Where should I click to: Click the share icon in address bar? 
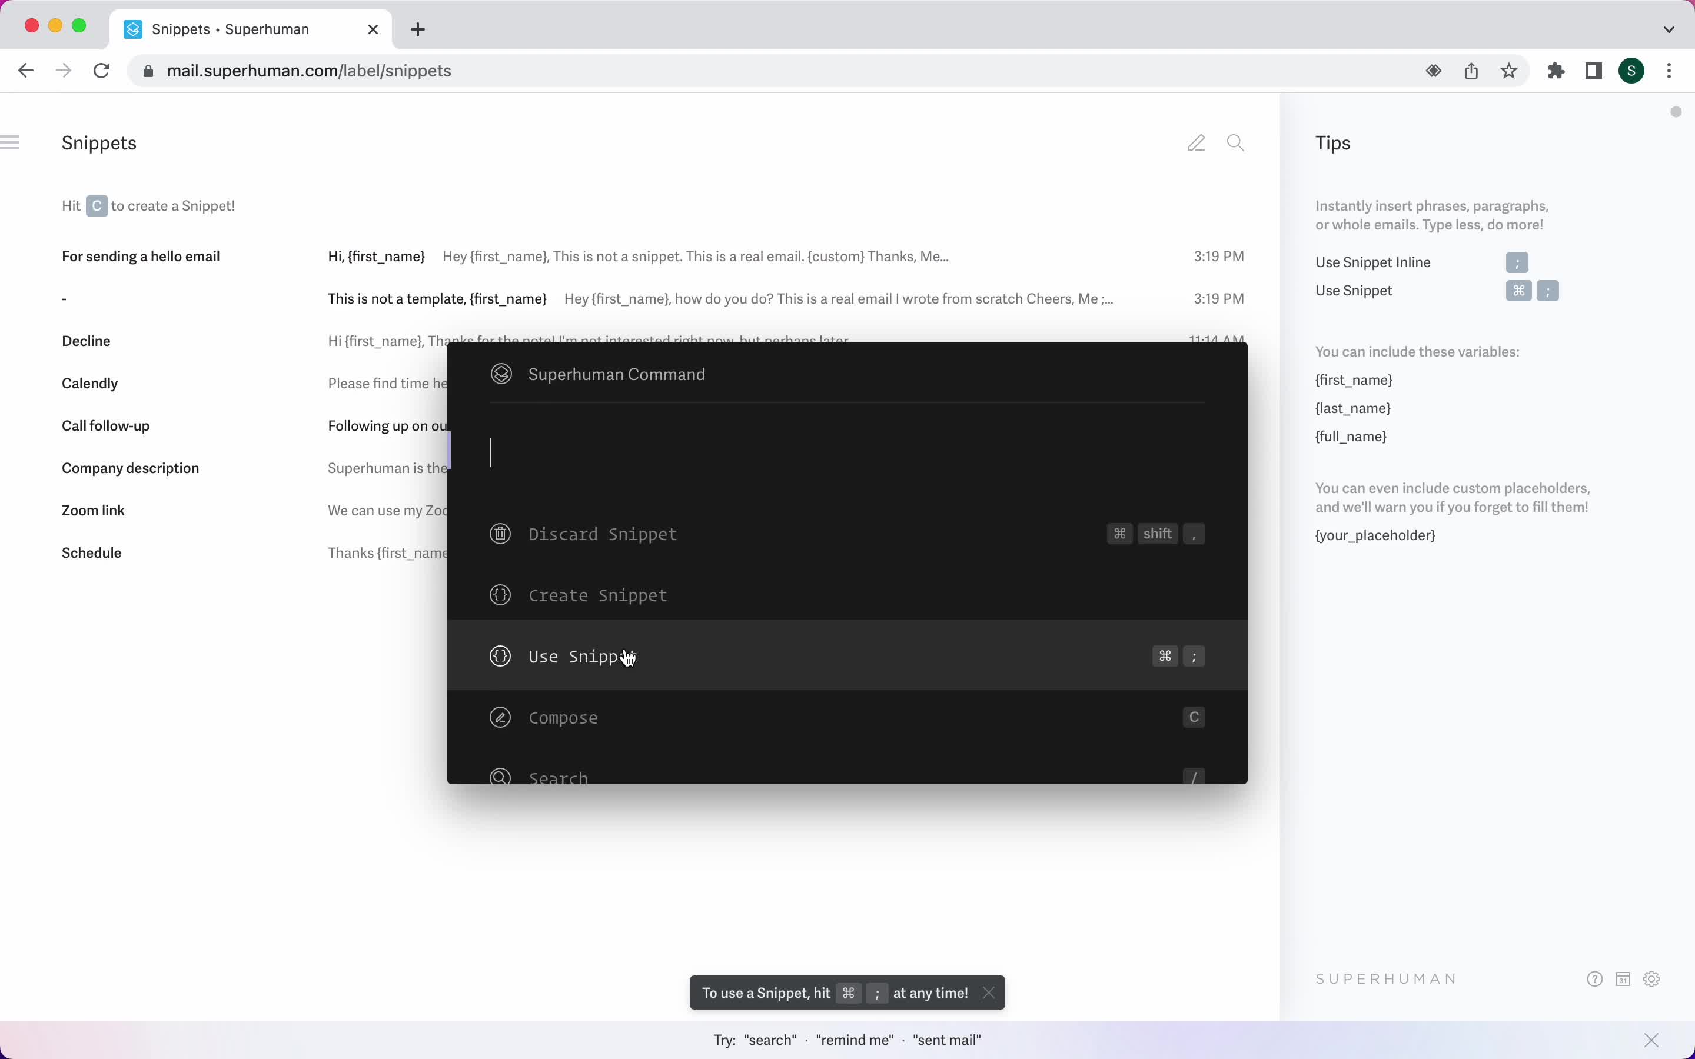click(x=1471, y=71)
